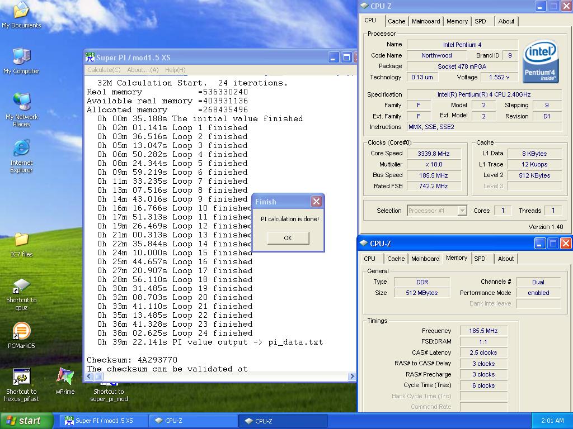Click the Level 2 512 KBytes value
Viewport: 573px width, 429px height.
pos(534,175)
